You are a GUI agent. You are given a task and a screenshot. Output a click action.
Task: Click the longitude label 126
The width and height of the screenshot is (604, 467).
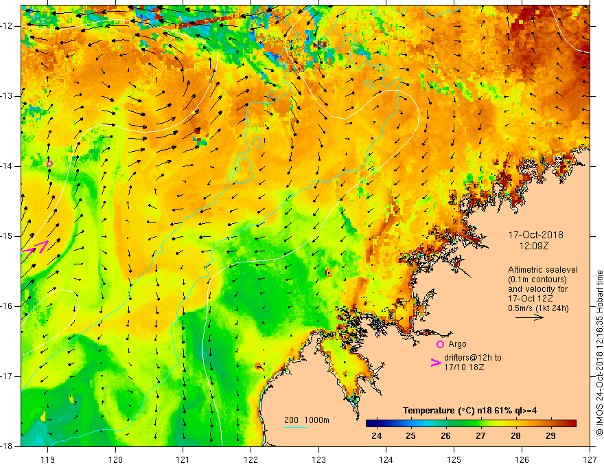coord(522,459)
